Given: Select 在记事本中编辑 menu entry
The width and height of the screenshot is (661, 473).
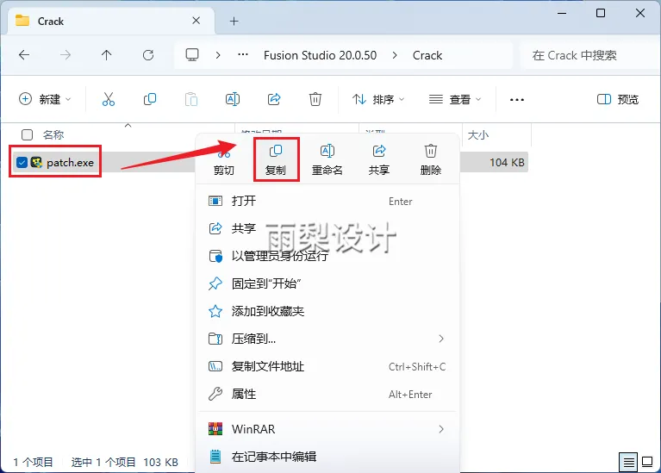Looking at the screenshot, I should (328, 457).
